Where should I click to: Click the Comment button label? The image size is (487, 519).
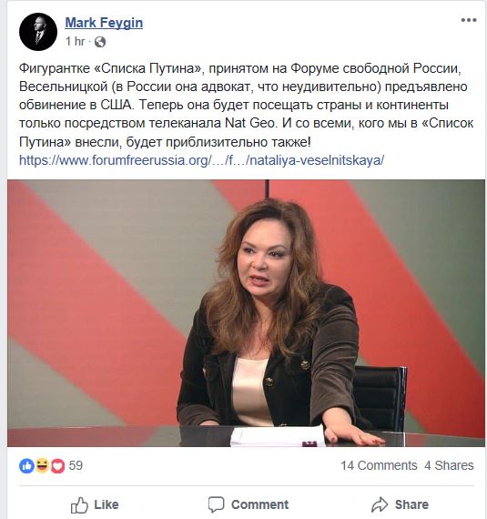[259, 504]
